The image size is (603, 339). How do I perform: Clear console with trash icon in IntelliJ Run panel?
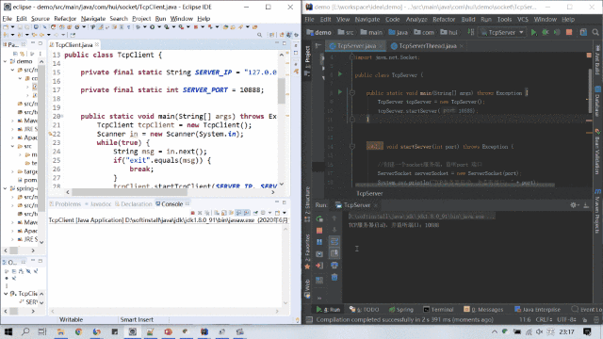pos(334,277)
